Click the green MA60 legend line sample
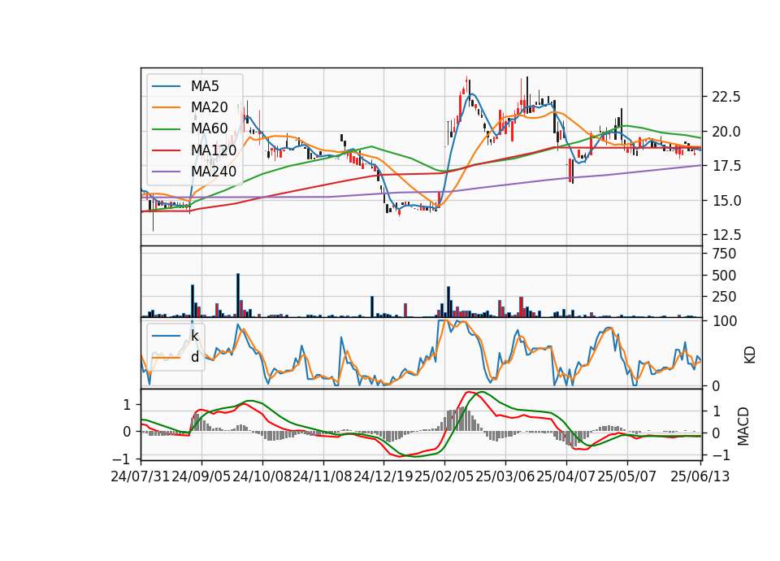 166,129
